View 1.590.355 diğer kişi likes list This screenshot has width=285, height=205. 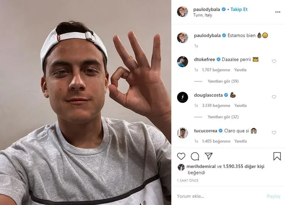pos(243,167)
